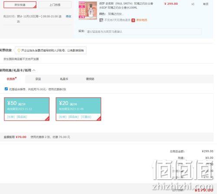Click the lightbulb tip icon in invoice info

coord(19,50)
